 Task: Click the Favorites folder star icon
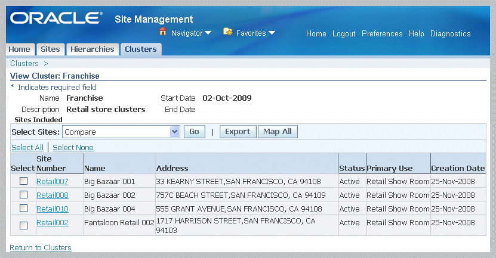pos(228,32)
